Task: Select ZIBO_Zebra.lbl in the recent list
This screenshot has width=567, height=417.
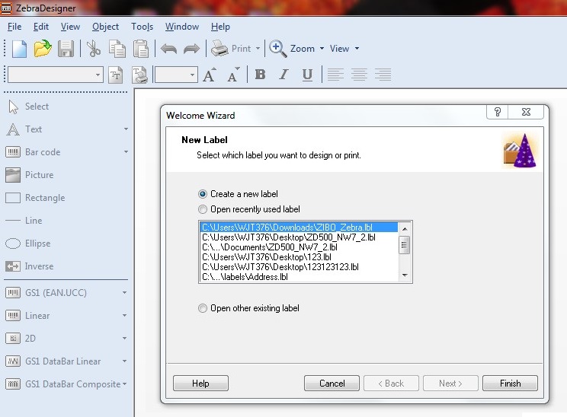Action: tap(299, 227)
